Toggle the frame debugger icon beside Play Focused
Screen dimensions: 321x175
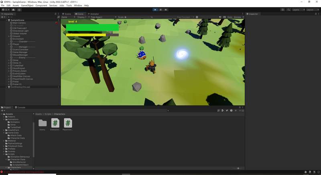197,17
